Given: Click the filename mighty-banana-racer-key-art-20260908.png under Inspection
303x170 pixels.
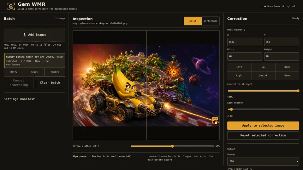Looking at the screenshot, I should coord(100,23).
